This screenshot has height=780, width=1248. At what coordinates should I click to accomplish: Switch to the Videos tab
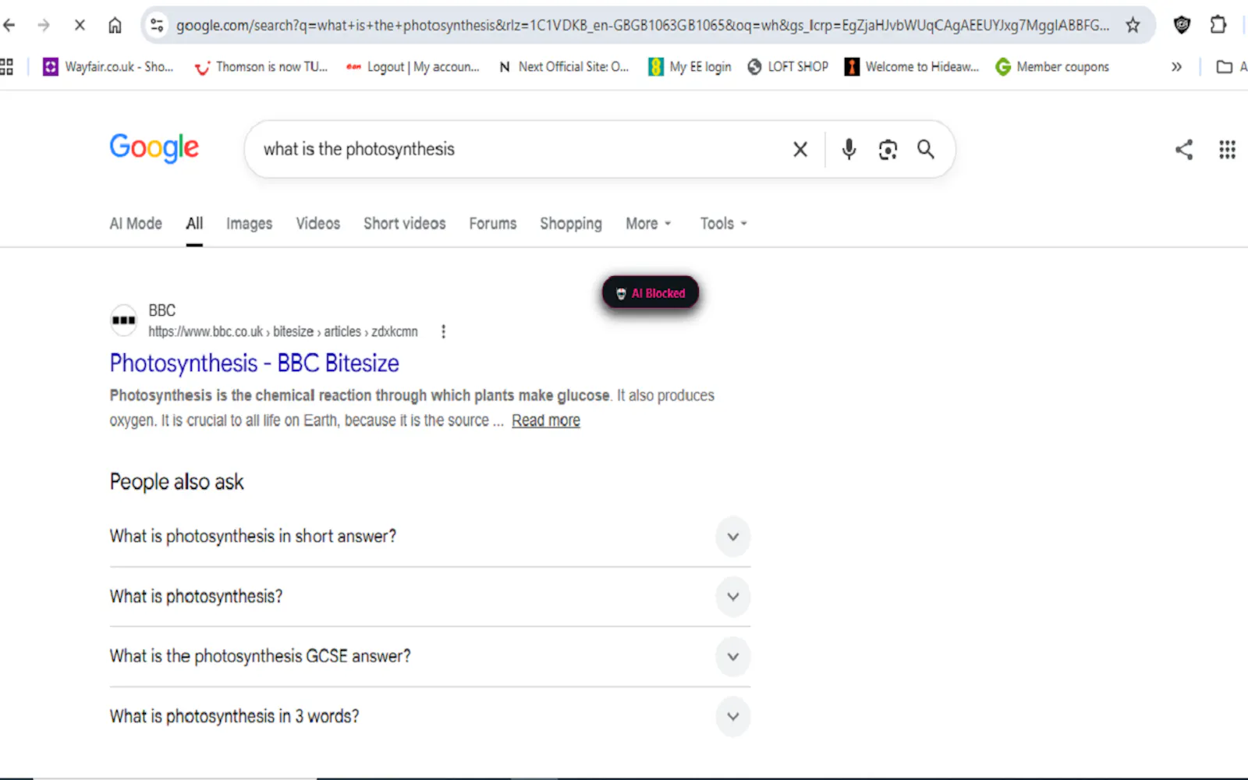[318, 224]
